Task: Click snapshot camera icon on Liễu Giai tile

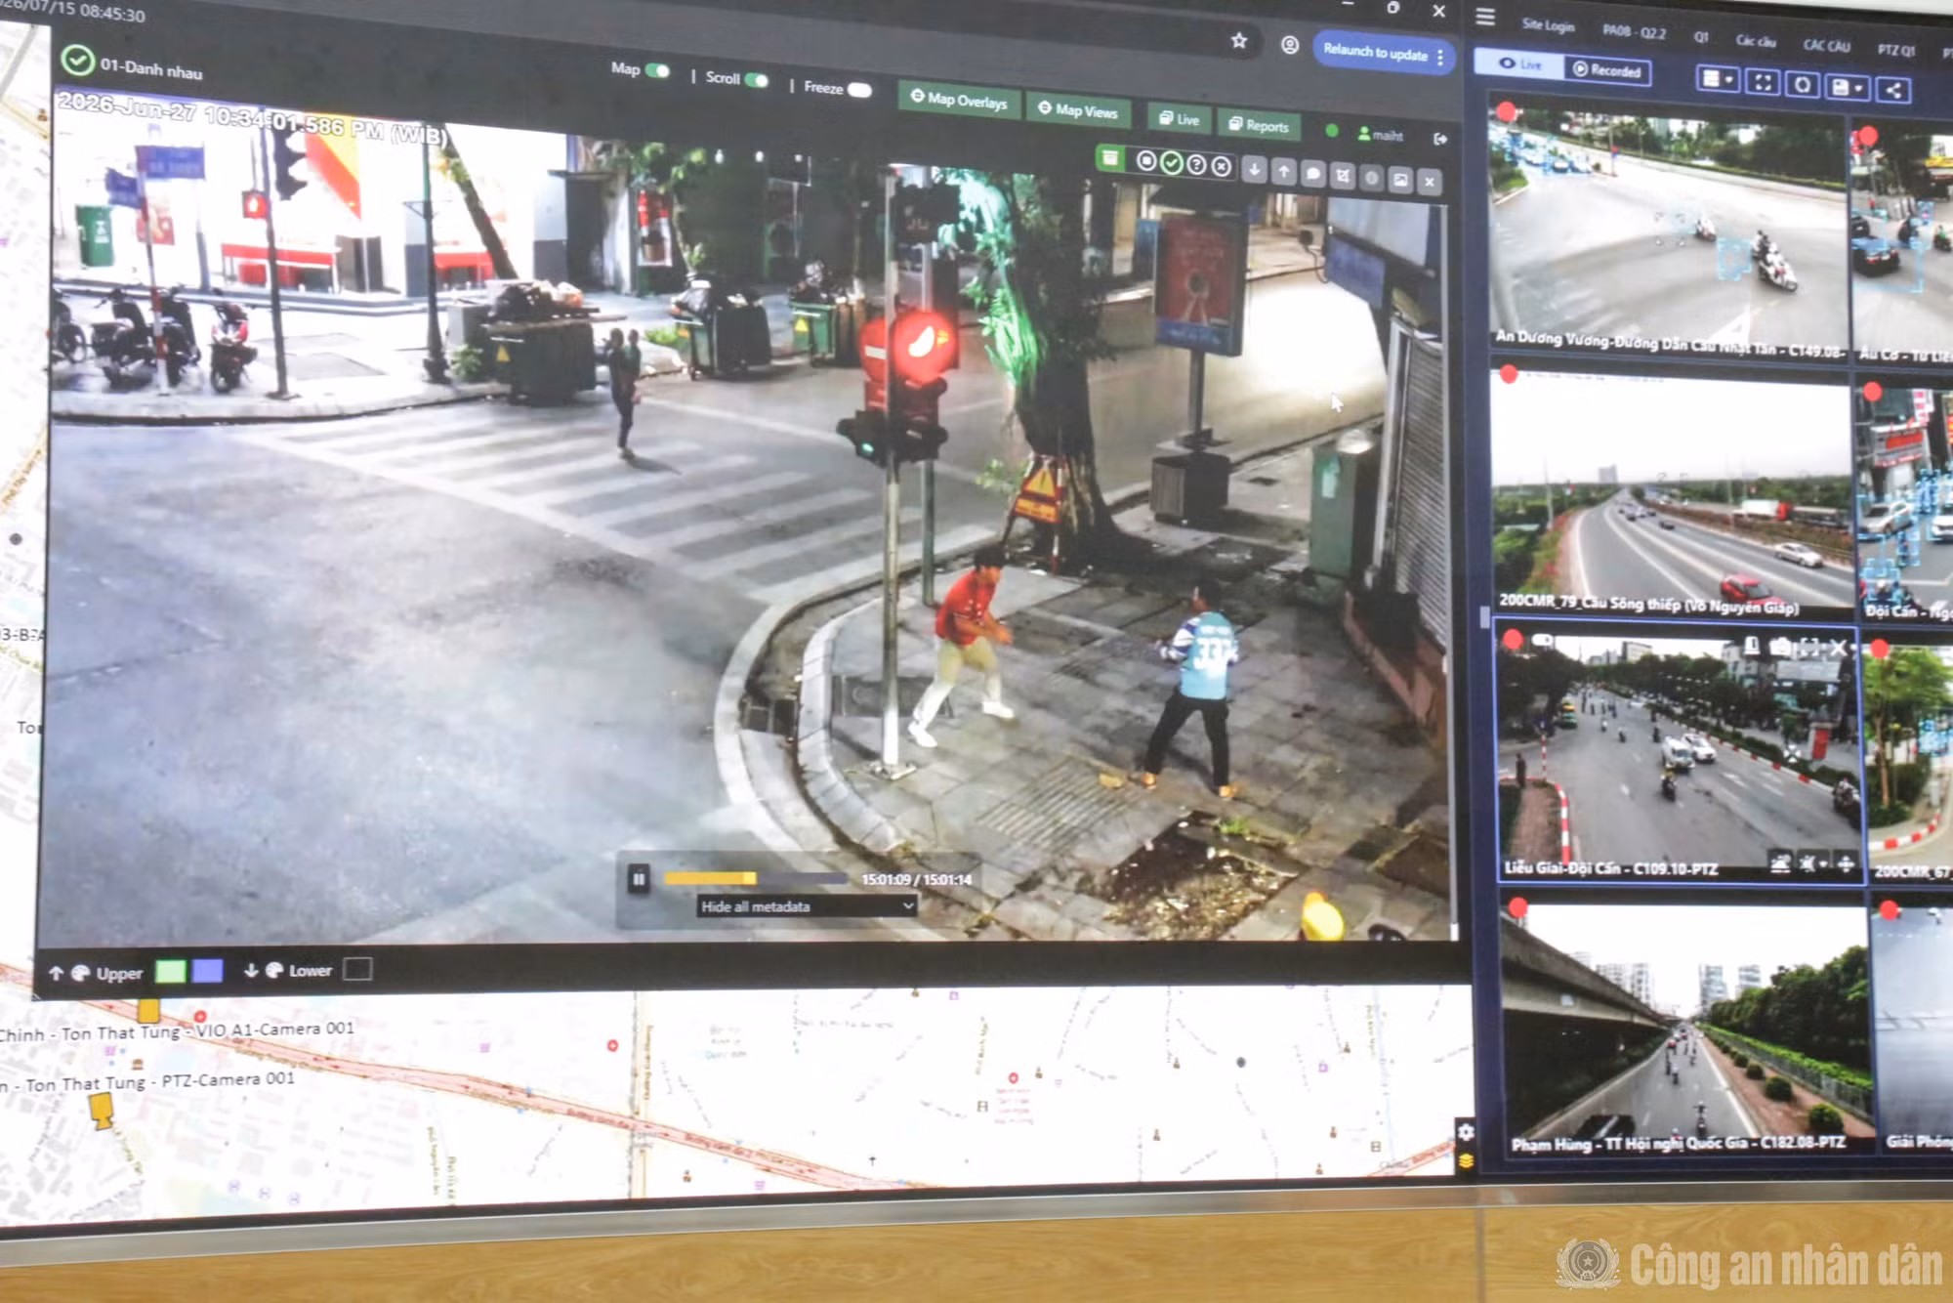Action: [1780, 647]
